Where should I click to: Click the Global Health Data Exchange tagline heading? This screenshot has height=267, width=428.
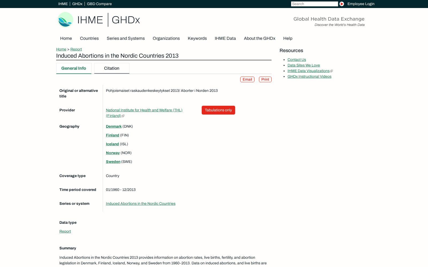tap(329, 19)
